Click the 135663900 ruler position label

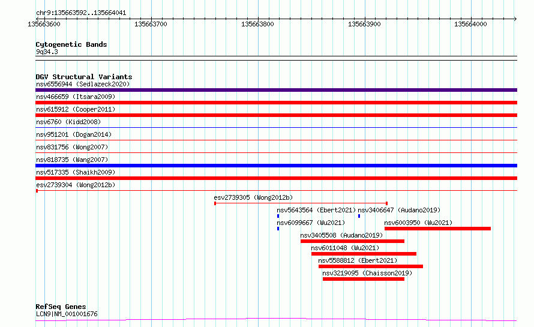(x=364, y=24)
